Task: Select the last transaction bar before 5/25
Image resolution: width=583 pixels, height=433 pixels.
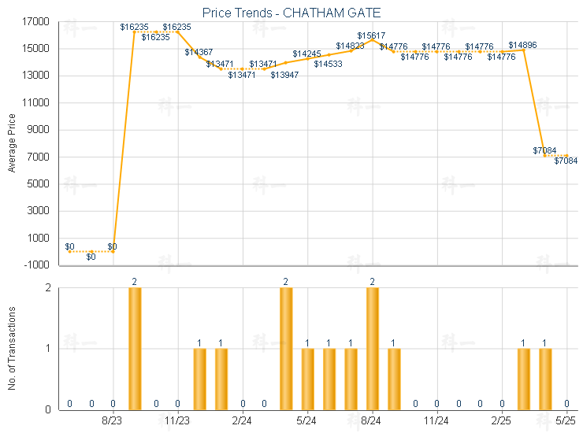Action: click(545, 378)
